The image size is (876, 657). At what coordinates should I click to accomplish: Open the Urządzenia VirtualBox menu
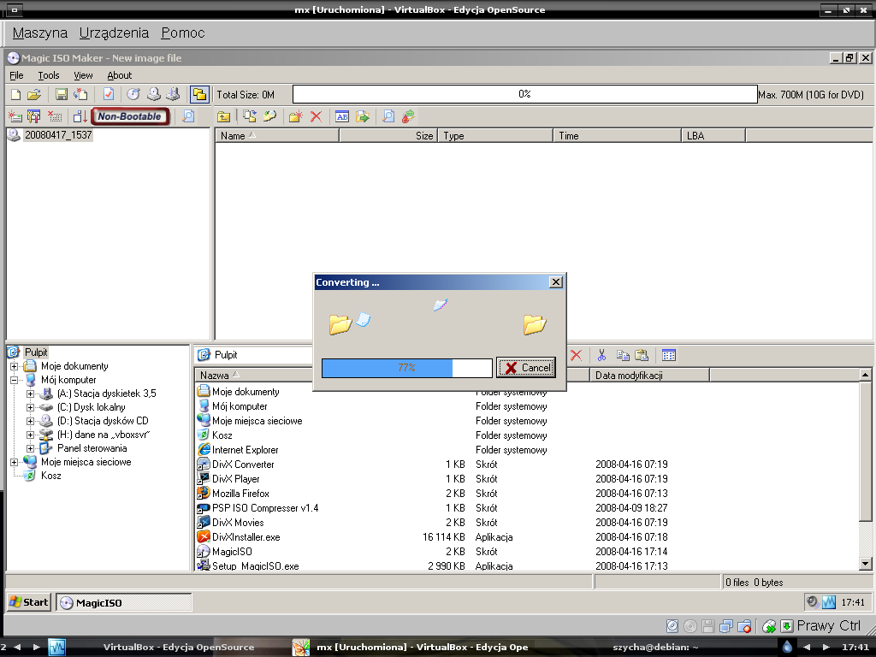tap(114, 33)
